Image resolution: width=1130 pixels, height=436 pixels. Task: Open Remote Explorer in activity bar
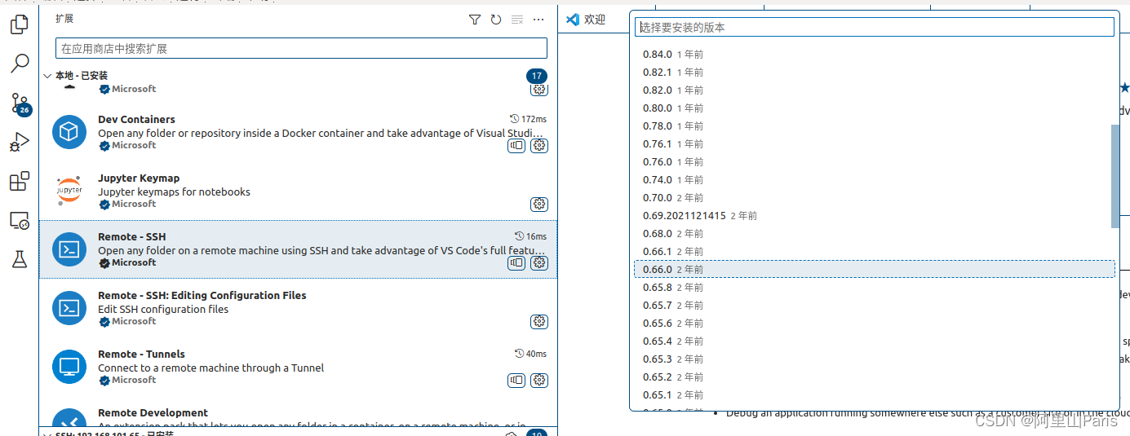[x=20, y=220]
